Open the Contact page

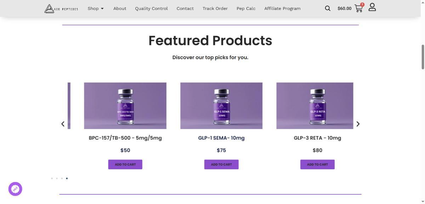tap(185, 8)
